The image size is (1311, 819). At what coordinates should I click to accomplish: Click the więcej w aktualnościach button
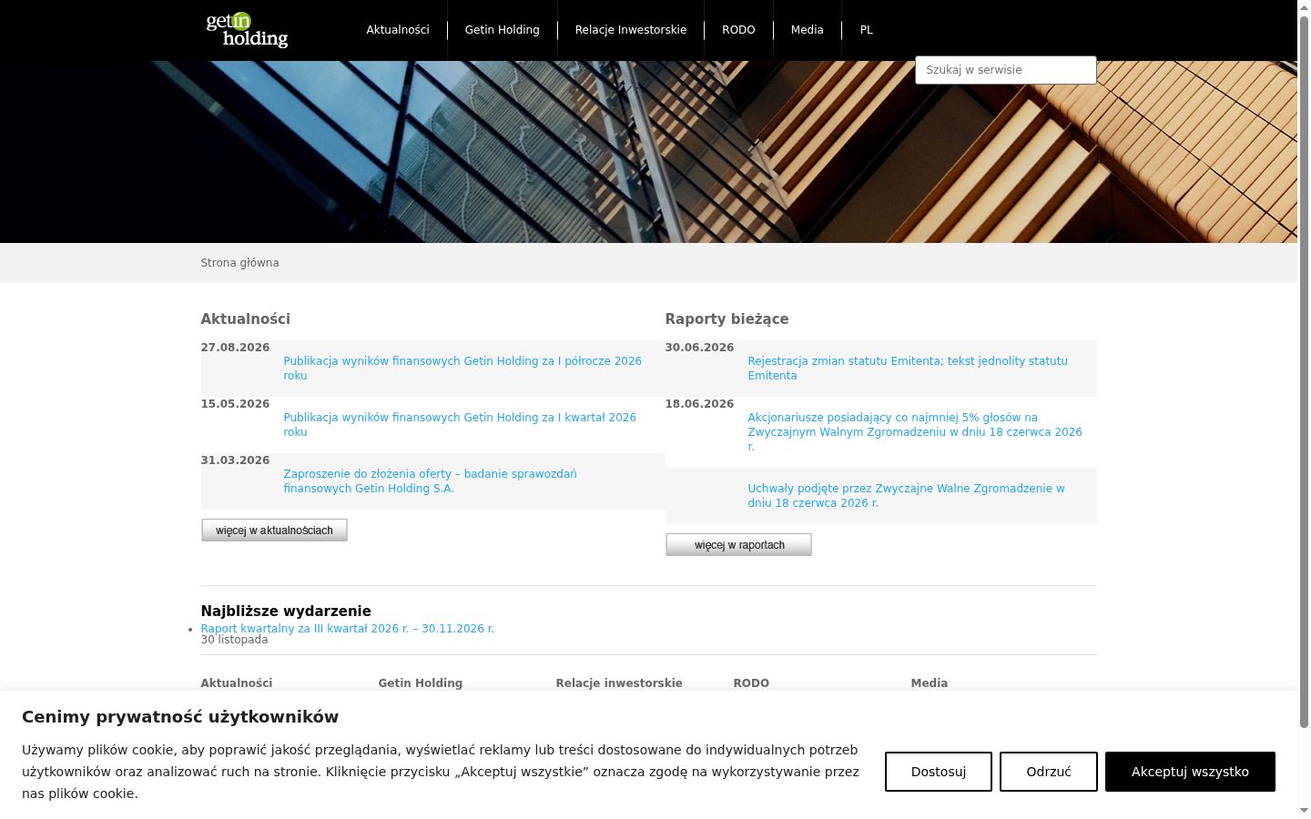coord(274,531)
